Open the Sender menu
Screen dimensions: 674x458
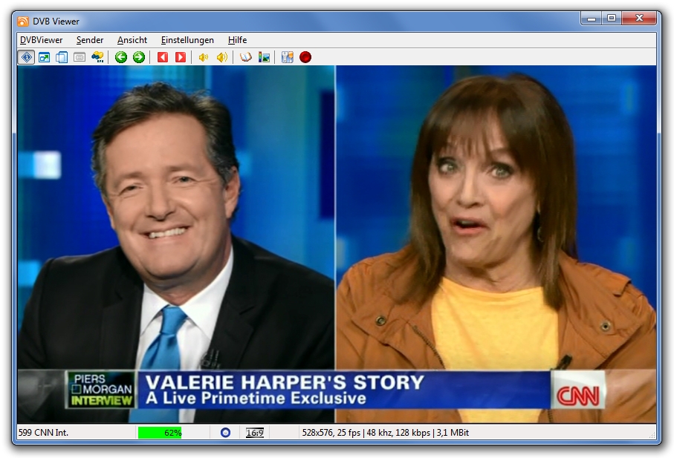(90, 40)
